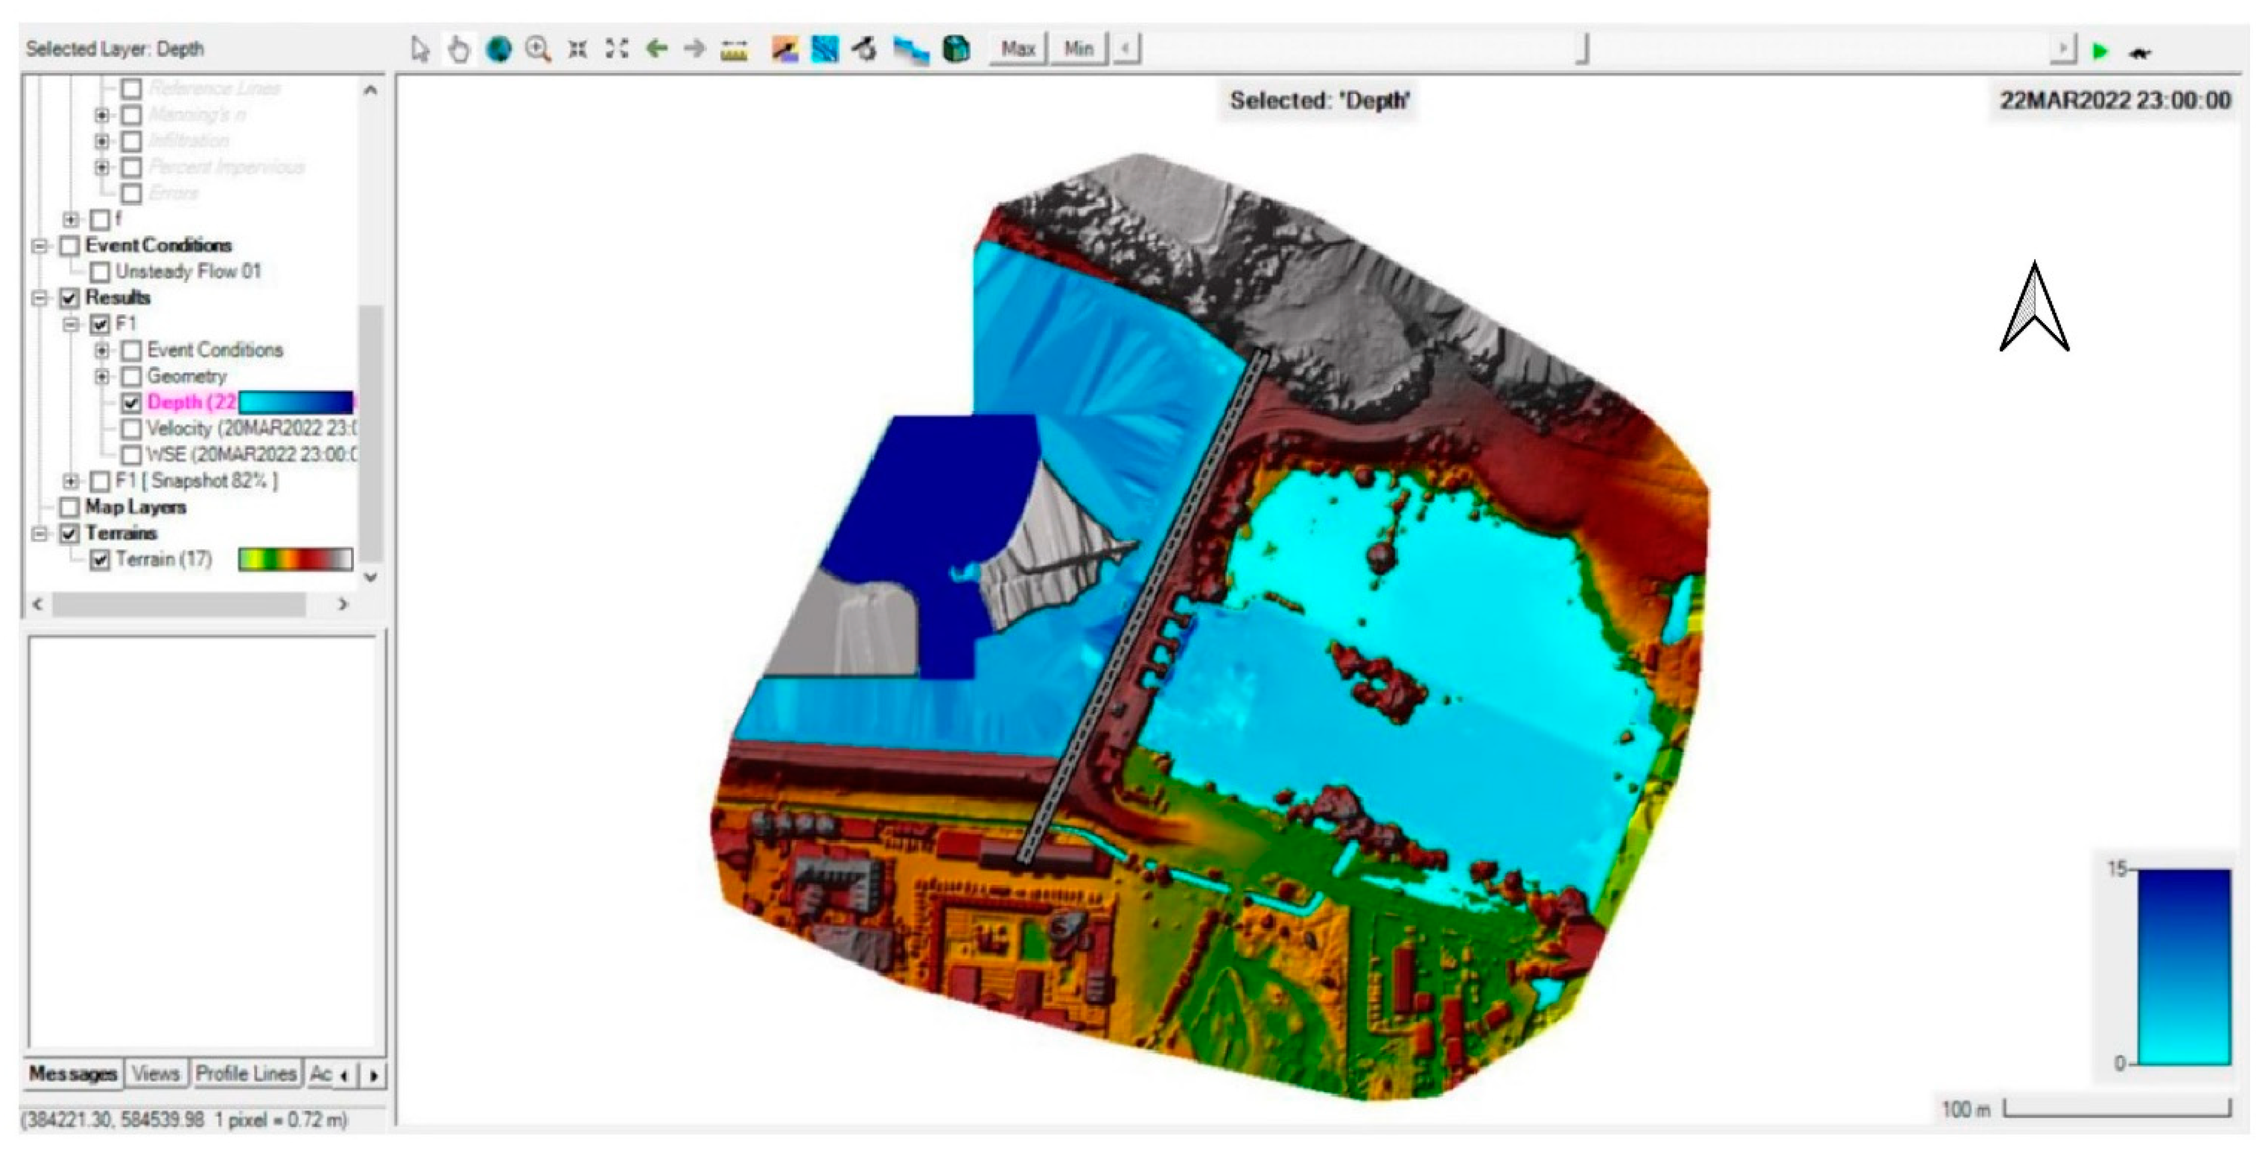Image resolution: width=2266 pixels, height=1150 pixels.
Task: Open the Profile Lines tab
Action: (246, 1073)
